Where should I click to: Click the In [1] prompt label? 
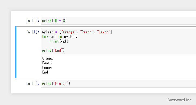pos(33,32)
